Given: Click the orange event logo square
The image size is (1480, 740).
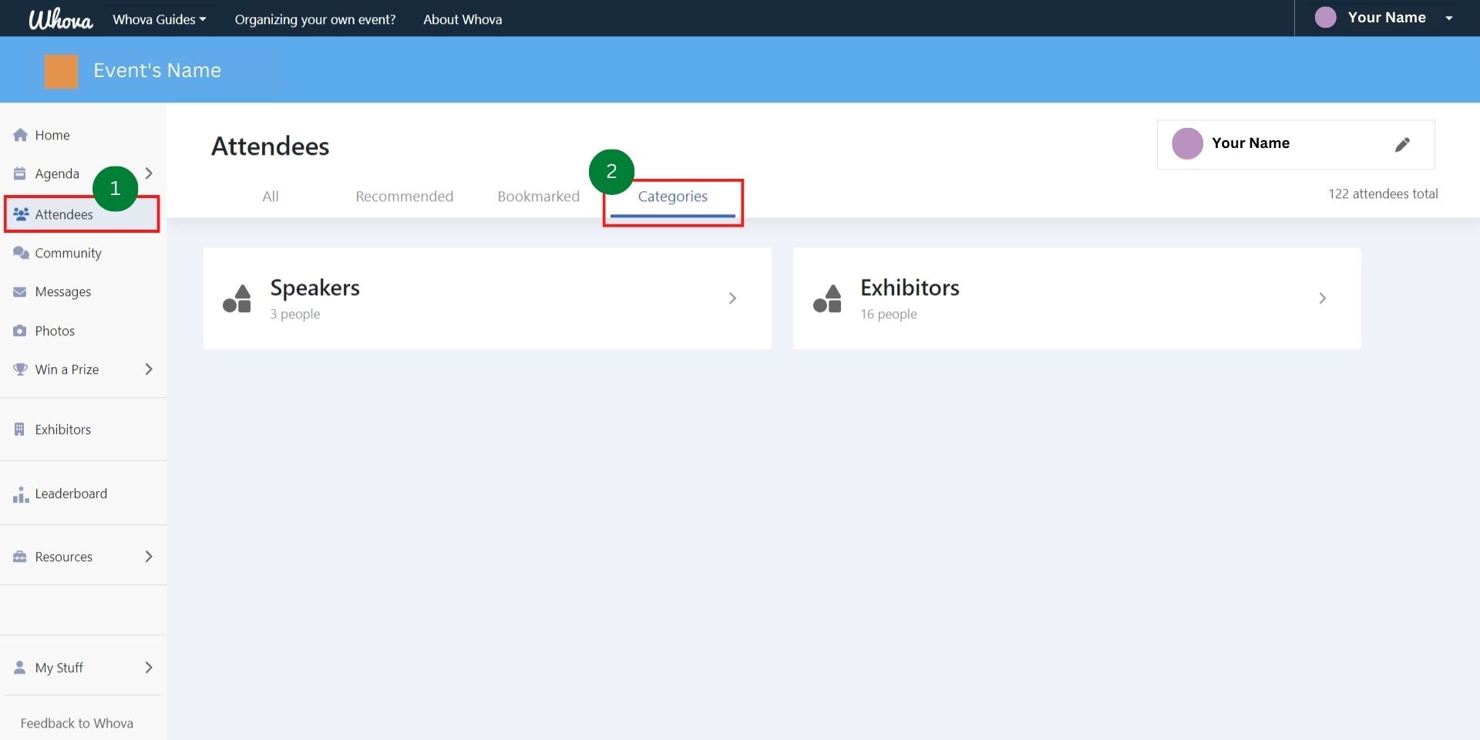Looking at the screenshot, I should point(62,70).
